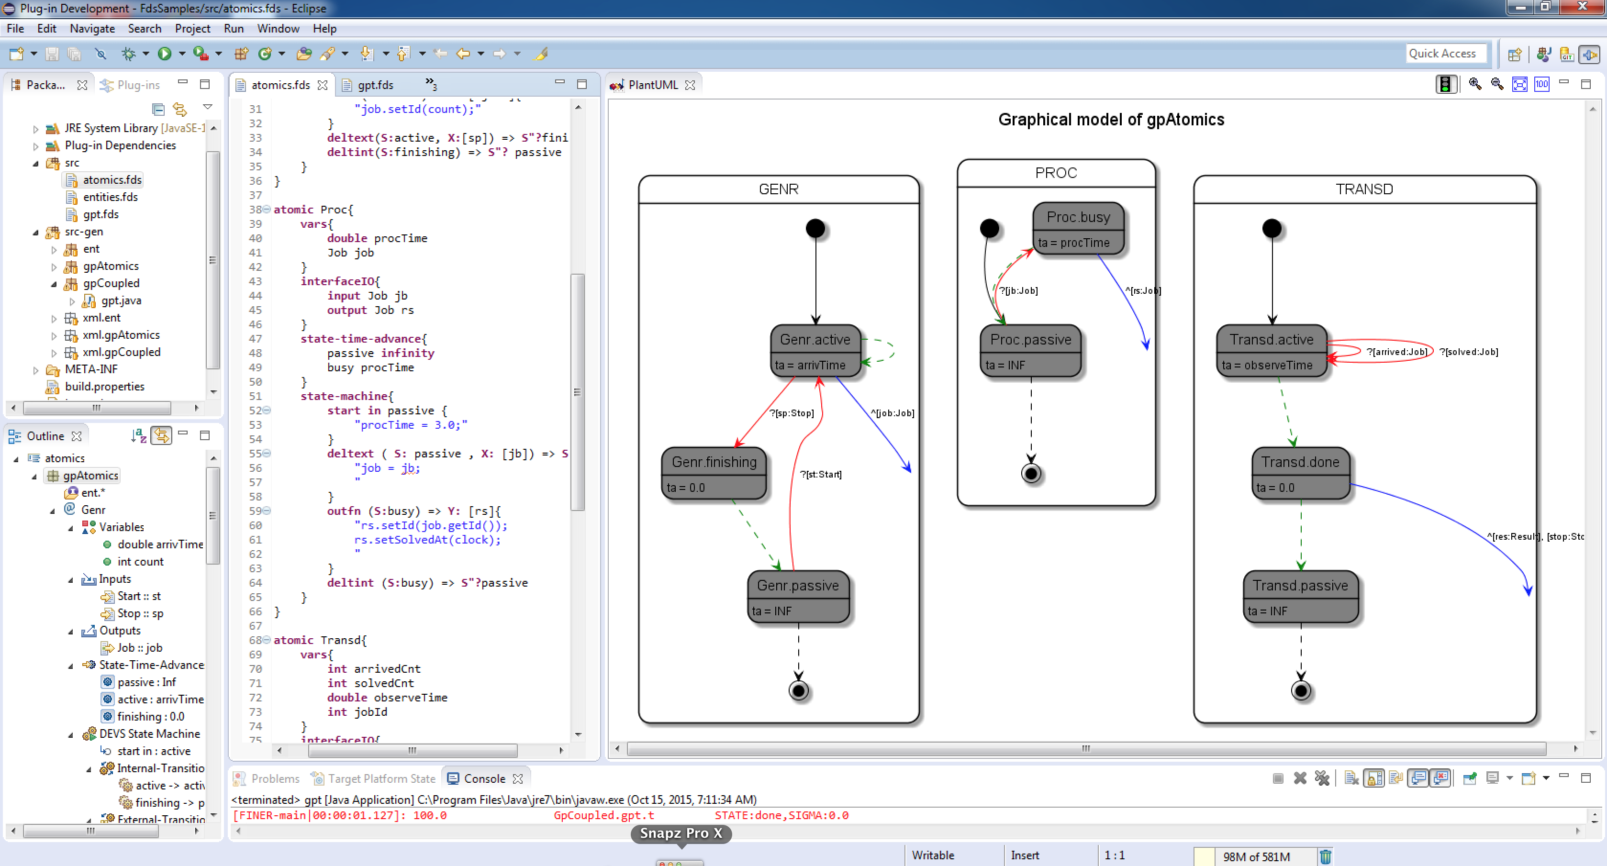Open the Project menu
The image size is (1607, 866).
coord(193,29)
